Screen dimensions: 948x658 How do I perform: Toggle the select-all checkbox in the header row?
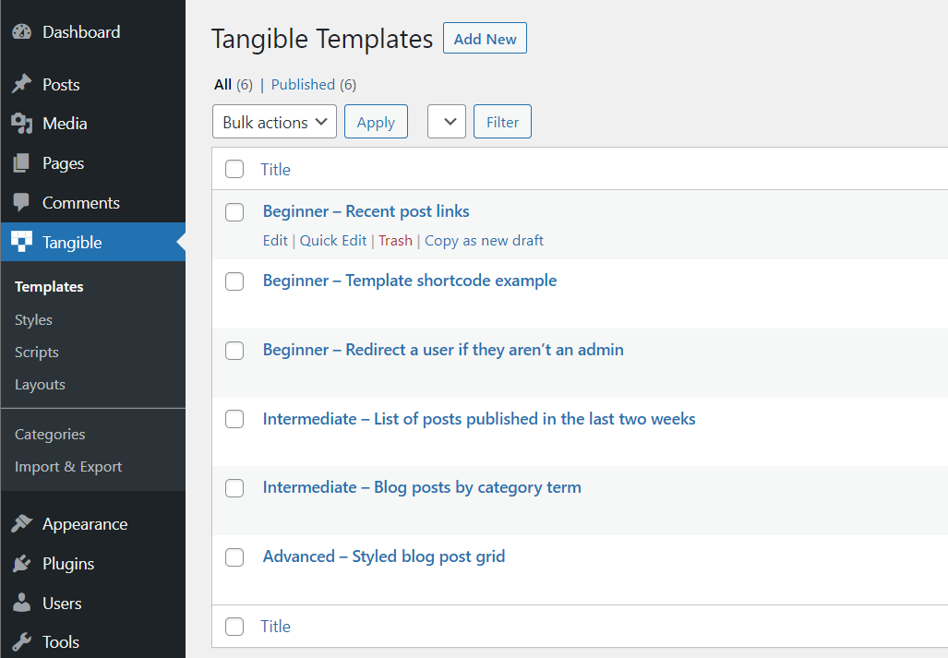[234, 169]
